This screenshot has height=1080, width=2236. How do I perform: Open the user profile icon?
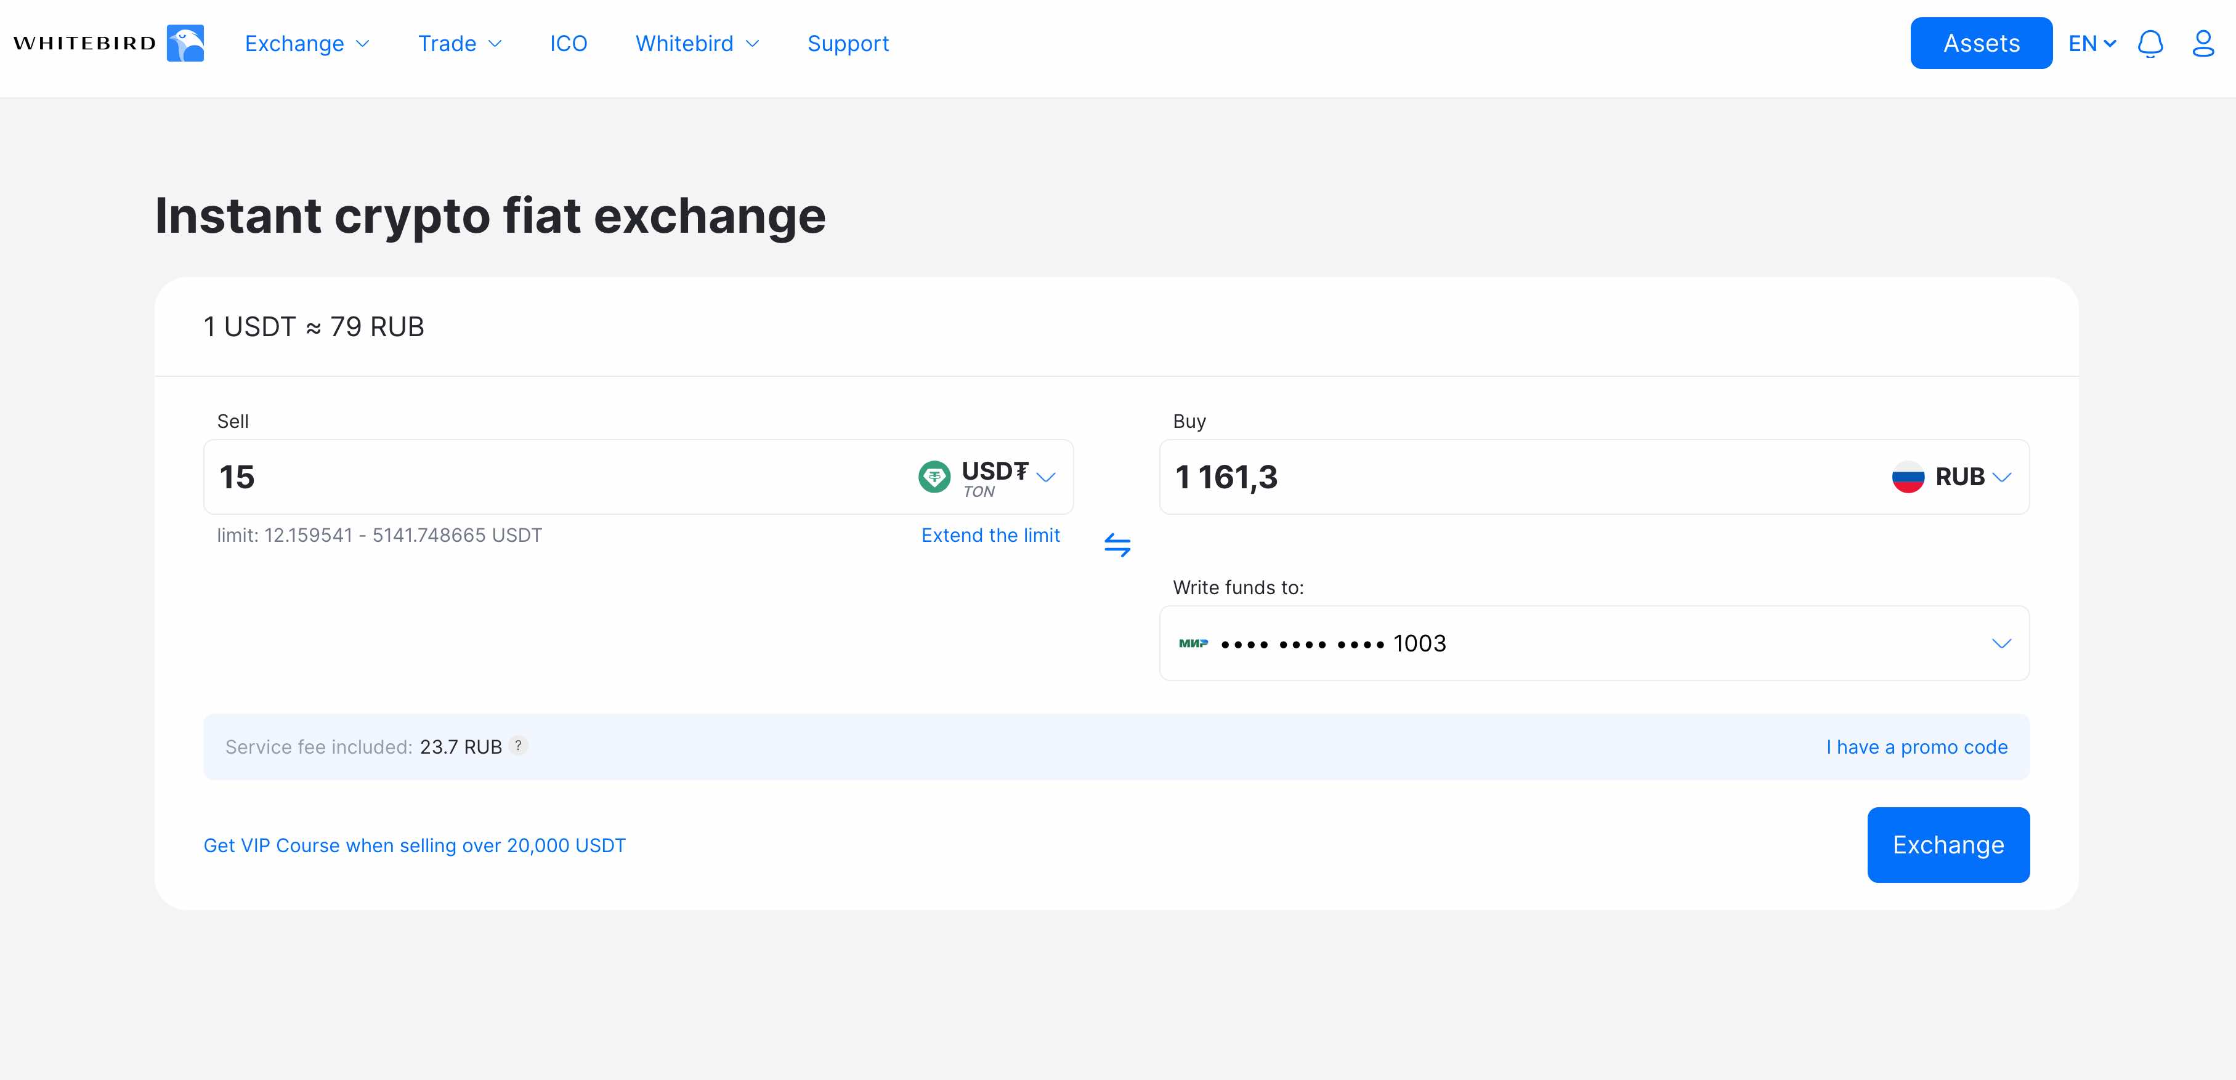(2203, 43)
